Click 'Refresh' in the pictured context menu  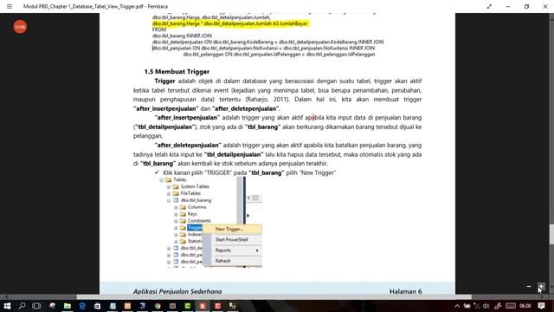point(223,261)
